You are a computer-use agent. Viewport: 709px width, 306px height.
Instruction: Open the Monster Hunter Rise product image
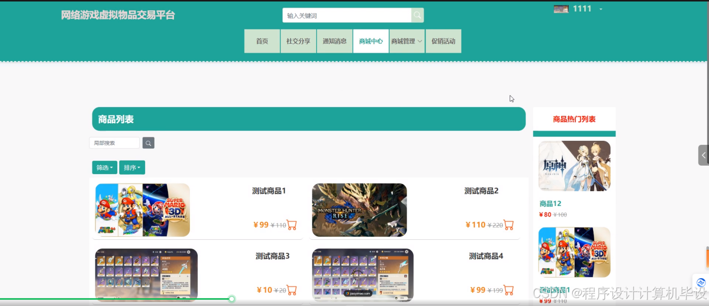pyautogui.click(x=359, y=210)
